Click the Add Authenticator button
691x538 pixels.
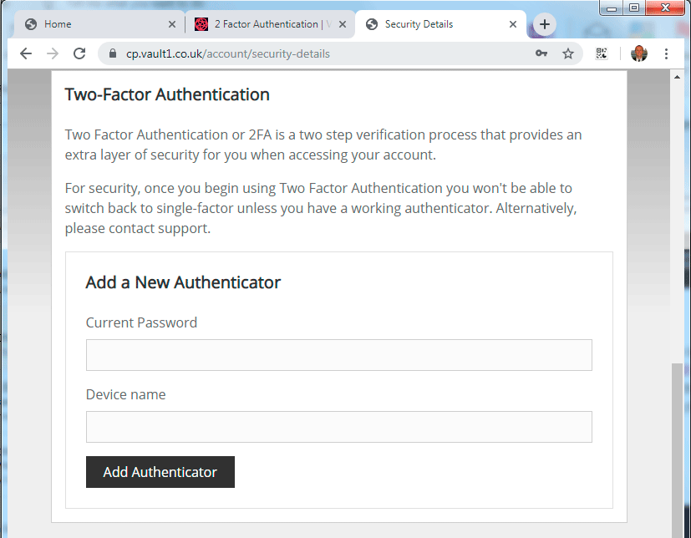(160, 472)
